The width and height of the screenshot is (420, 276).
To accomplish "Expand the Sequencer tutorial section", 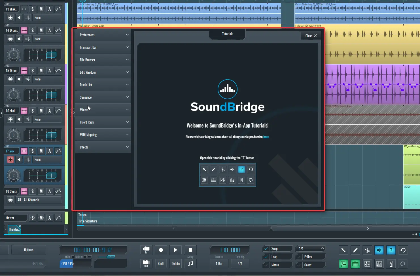I will [x=103, y=97].
